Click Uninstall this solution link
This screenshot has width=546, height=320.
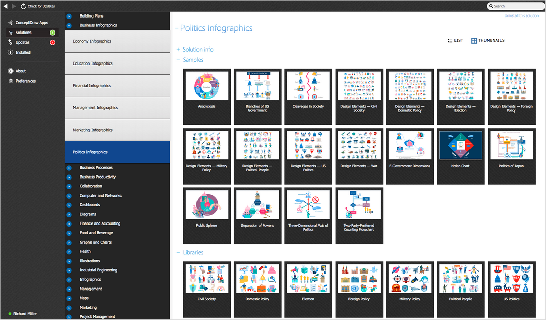click(521, 15)
